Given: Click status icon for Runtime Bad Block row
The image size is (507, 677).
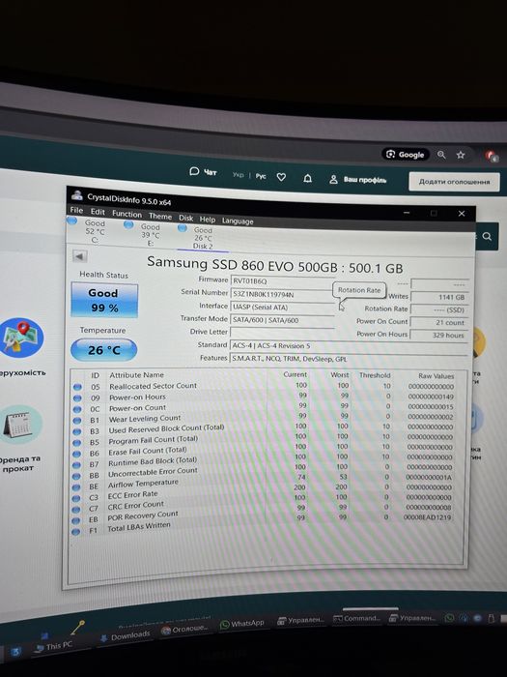Looking at the screenshot, I should pyautogui.click(x=76, y=465).
